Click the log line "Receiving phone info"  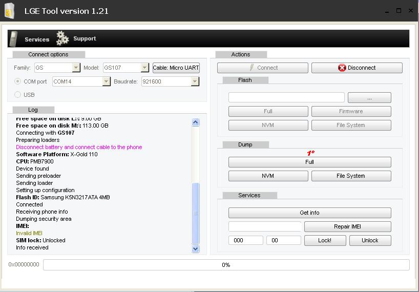pos(42,212)
